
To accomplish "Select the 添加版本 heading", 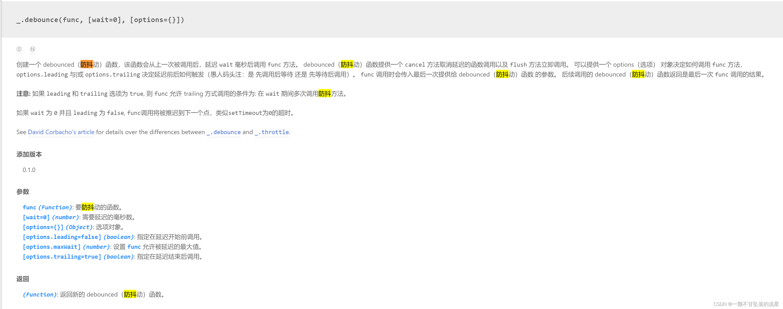I will 29,154.
